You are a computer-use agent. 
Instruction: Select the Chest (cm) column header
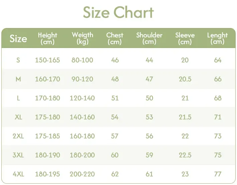click(x=115, y=39)
